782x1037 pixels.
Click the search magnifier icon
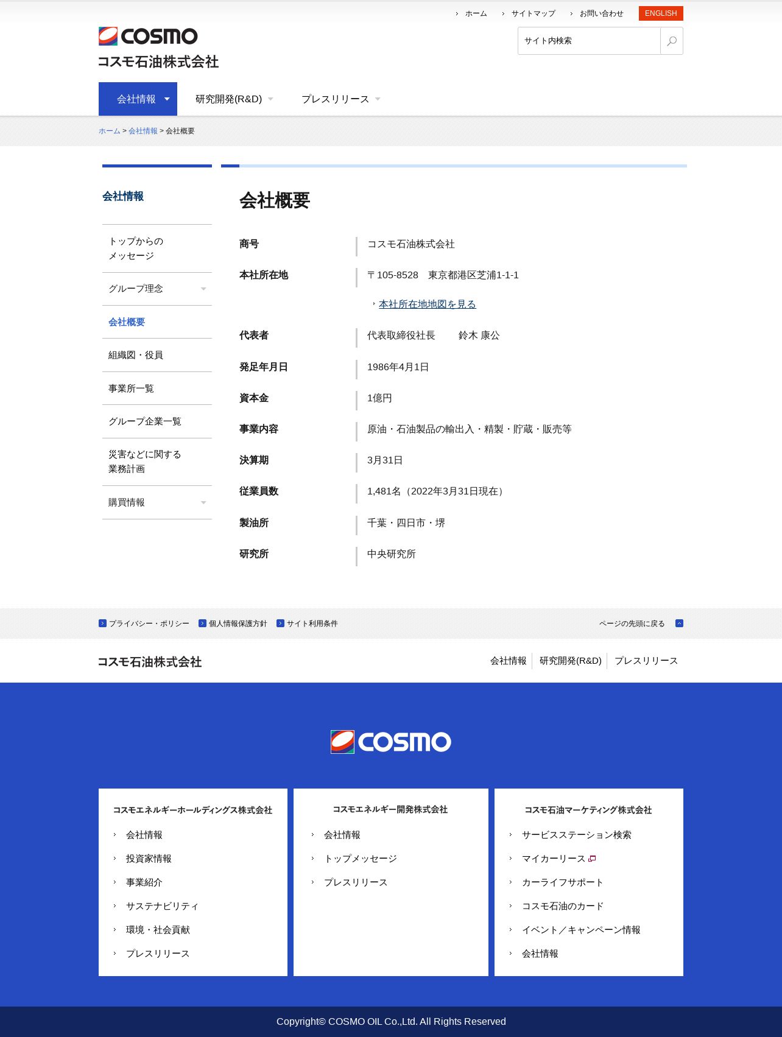(x=672, y=41)
